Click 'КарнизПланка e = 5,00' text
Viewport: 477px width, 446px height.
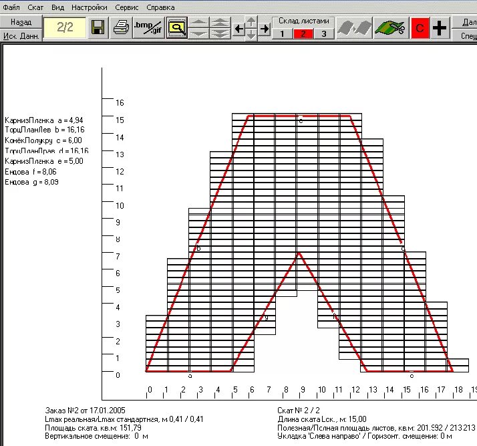pos(44,161)
